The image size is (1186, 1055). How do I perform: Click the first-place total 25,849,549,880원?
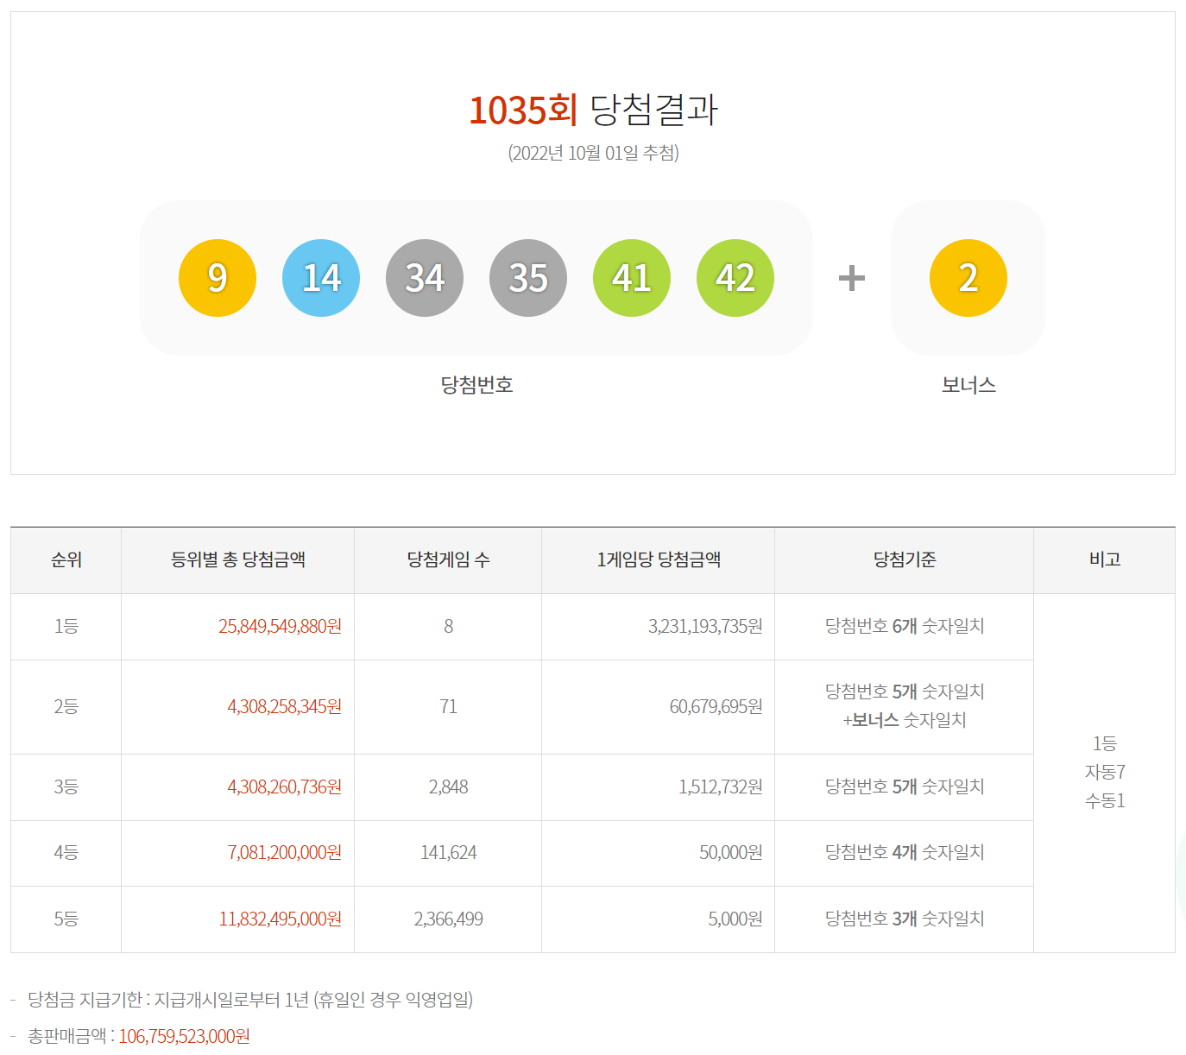(280, 626)
